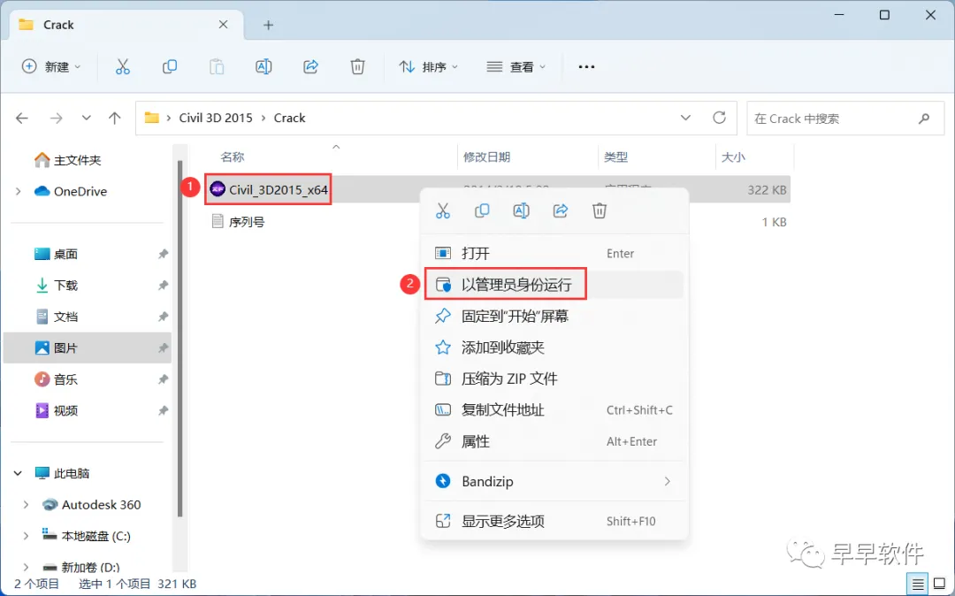This screenshot has width=955, height=596.
Task: Sort by the 大小 column header
Action: 733,157
